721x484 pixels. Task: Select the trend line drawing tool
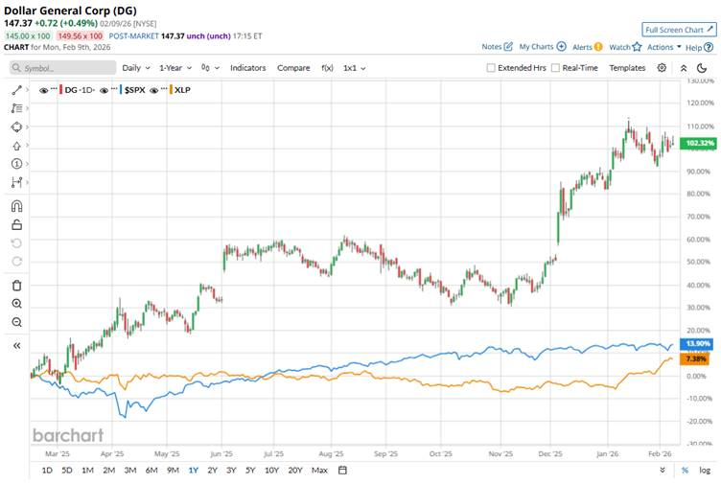pos(16,89)
